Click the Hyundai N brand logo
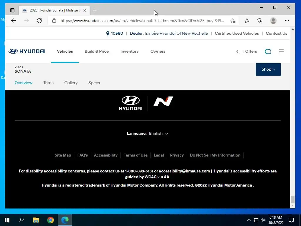301x226 pixels. pos(163,101)
